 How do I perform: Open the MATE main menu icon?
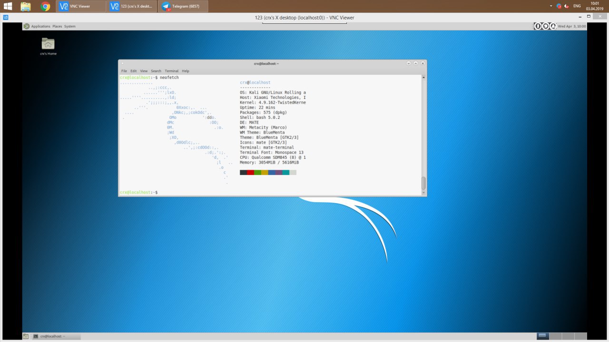(x=26, y=26)
